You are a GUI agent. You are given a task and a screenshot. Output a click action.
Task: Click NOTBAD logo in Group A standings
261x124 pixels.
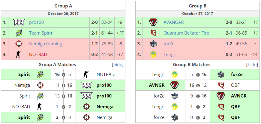click(19, 55)
